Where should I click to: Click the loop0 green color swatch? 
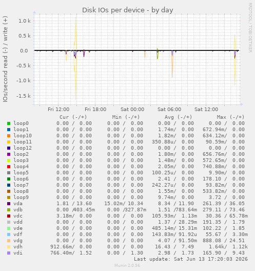click(9, 123)
